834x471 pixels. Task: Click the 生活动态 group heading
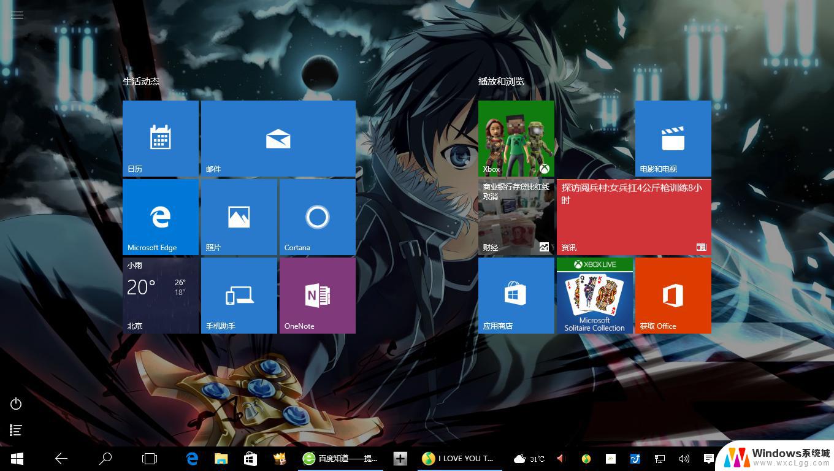pyautogui.click(x=141, y=81)
